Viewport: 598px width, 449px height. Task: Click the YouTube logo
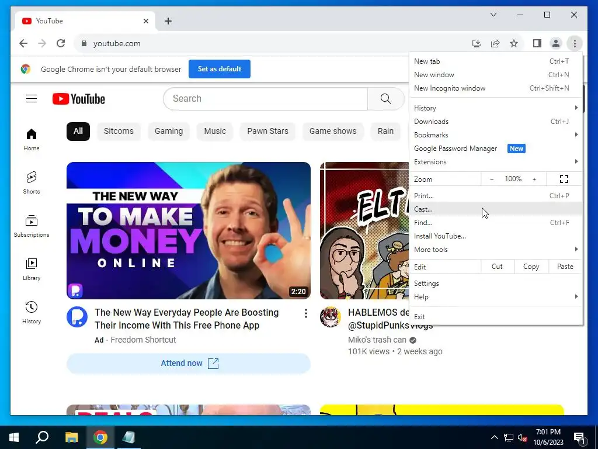click(x=79, y=99)
